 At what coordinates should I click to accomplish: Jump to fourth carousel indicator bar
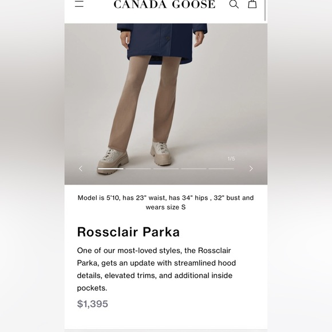pos(193,169)
